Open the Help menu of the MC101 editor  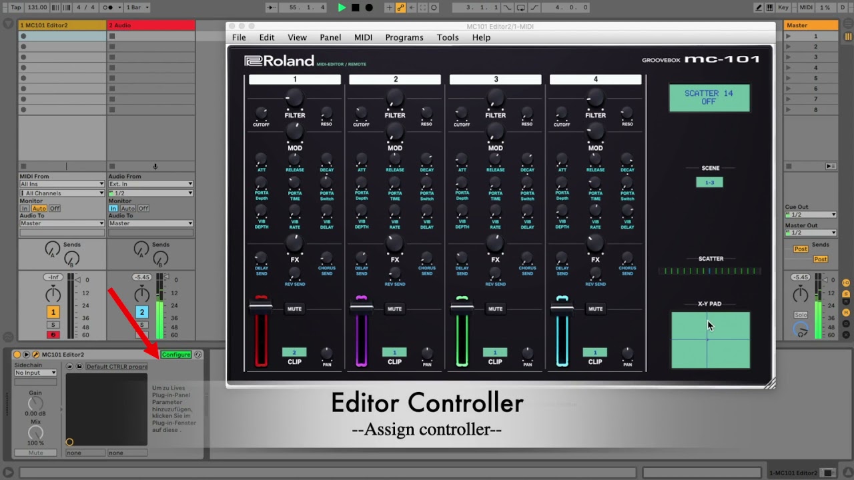(481, 37)
